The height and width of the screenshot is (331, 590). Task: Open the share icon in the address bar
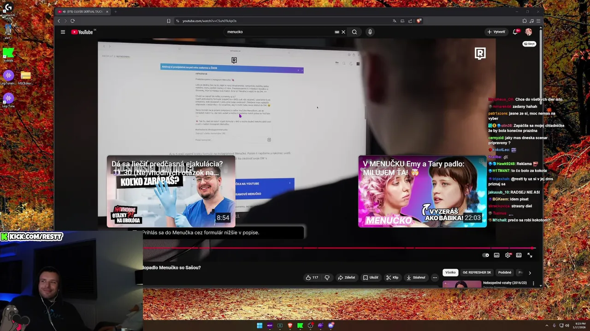410,21
